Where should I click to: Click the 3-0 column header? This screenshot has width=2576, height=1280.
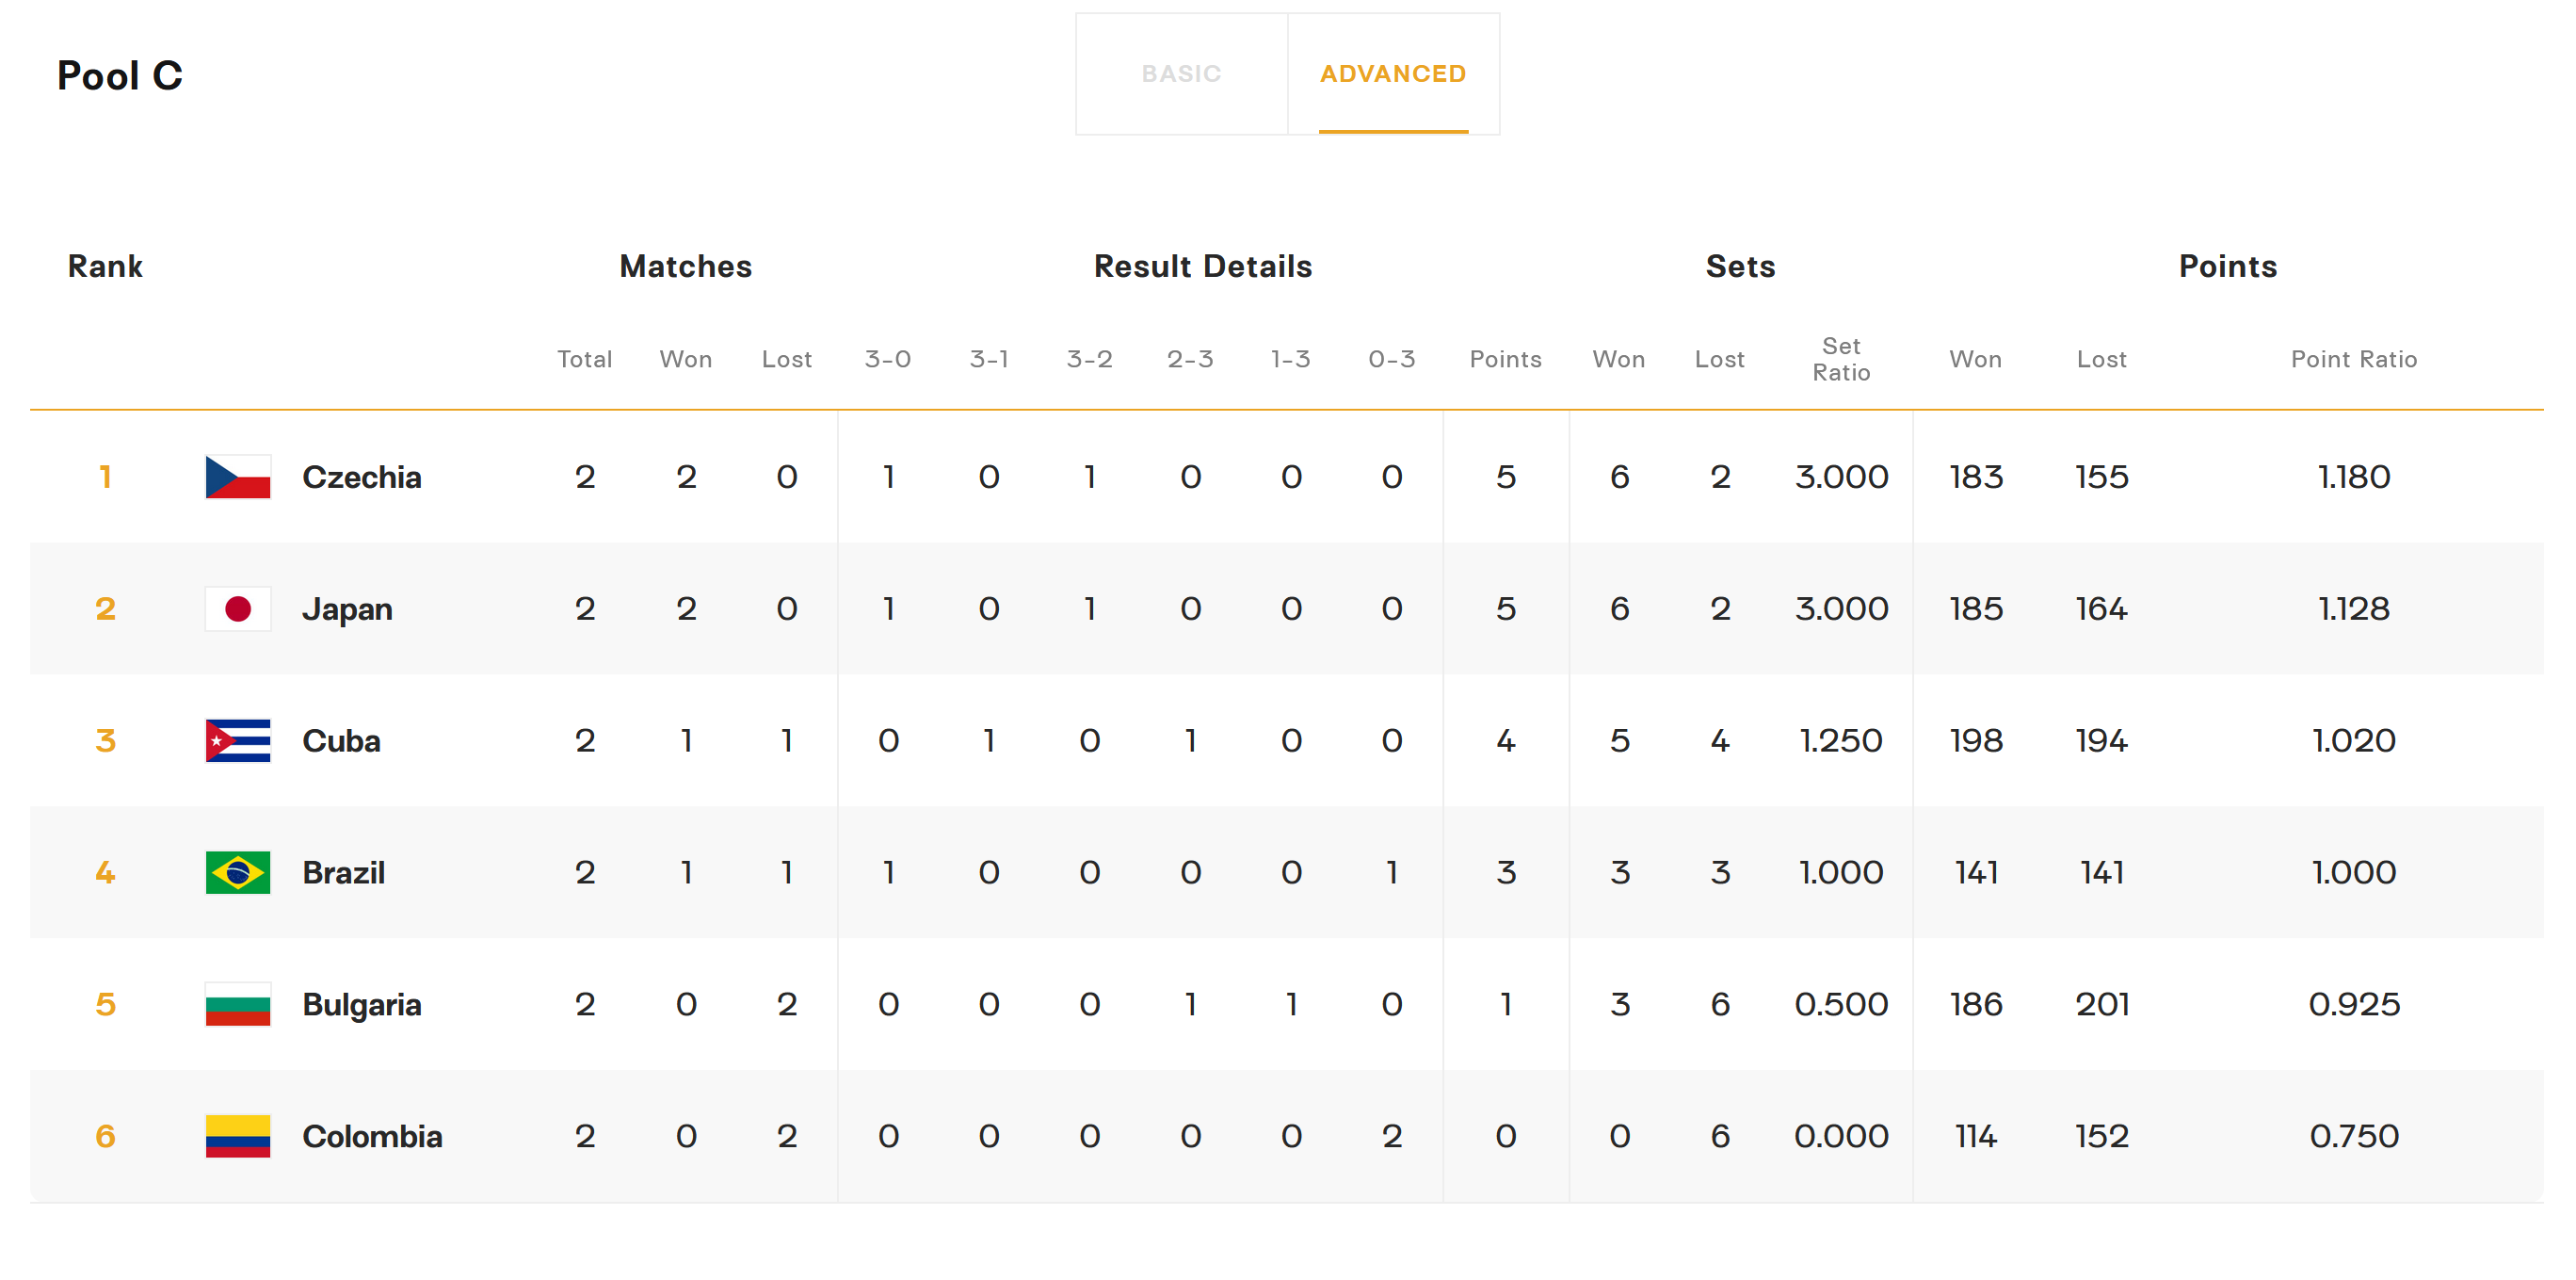coord(887,359)
